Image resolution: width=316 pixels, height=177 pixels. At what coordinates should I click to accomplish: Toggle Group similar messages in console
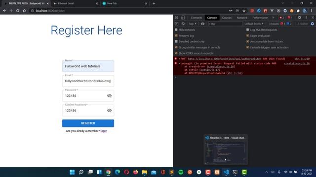pyautogui.click(x=176, y=47)
